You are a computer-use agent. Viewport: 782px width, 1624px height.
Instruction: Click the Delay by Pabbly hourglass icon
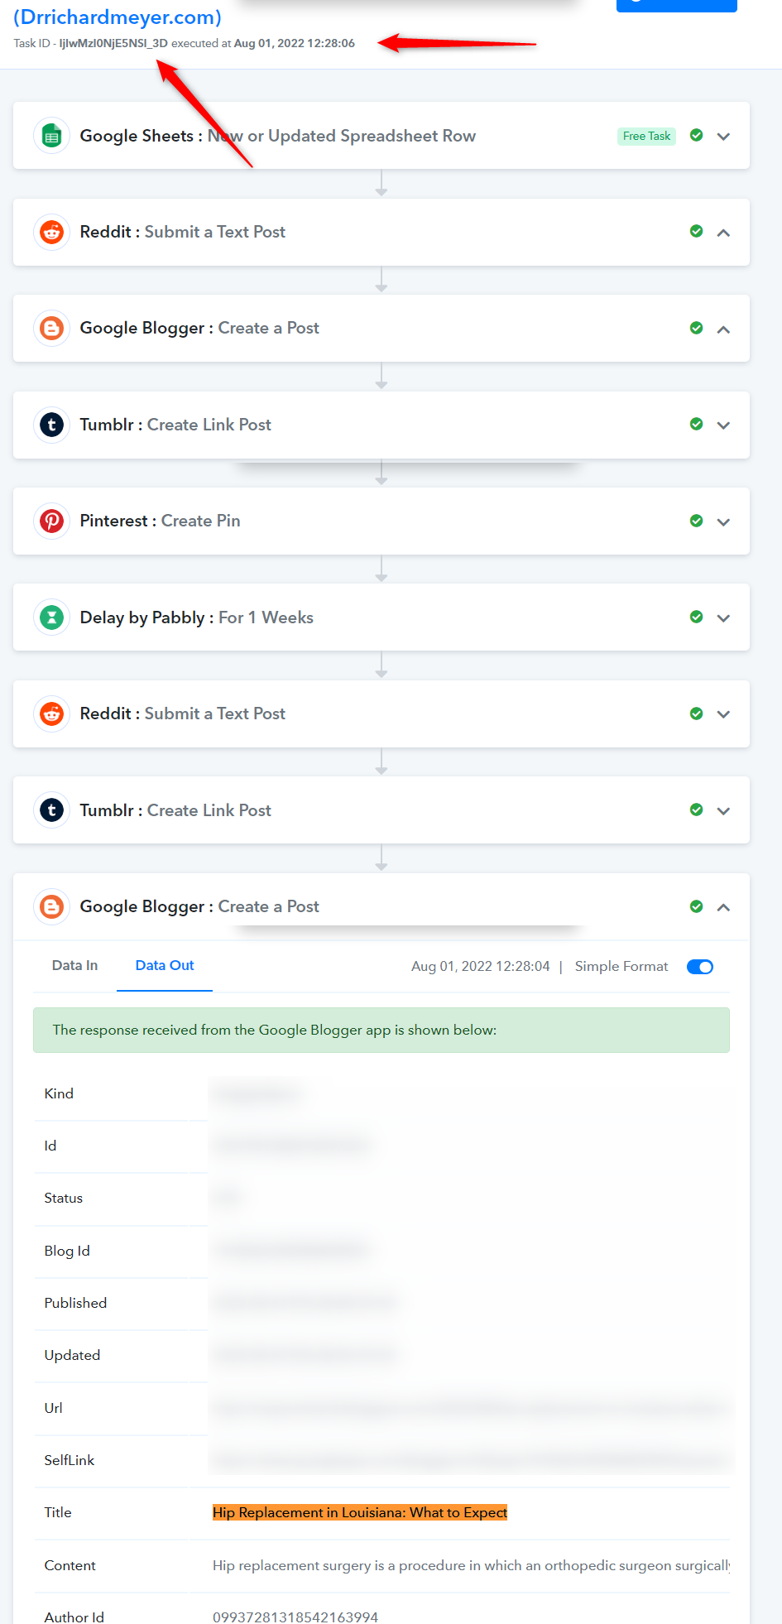[51, 617]
